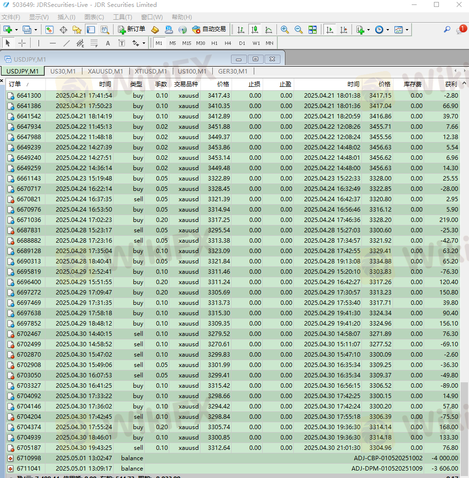Open the Market Watch window icon
The width and height of the screenshot is (469, 478).
(49, 30)
